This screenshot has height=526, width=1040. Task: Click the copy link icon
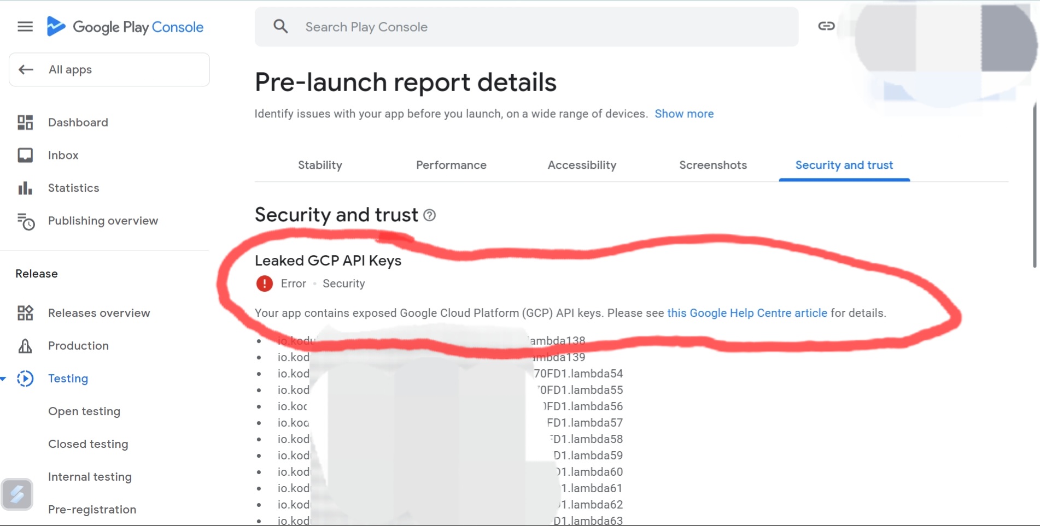826,26
